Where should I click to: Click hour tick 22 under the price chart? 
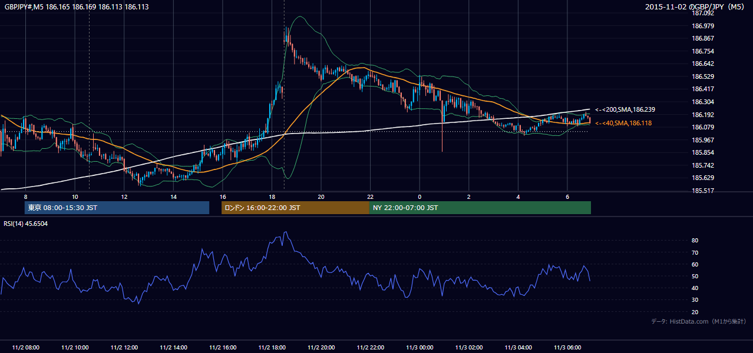click(371, 197)
